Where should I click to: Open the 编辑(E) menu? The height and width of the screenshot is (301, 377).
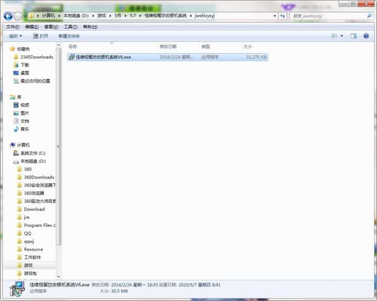coord(32,27)
